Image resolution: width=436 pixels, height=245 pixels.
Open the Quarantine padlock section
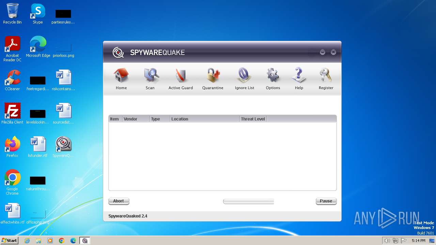click(213, 79)
